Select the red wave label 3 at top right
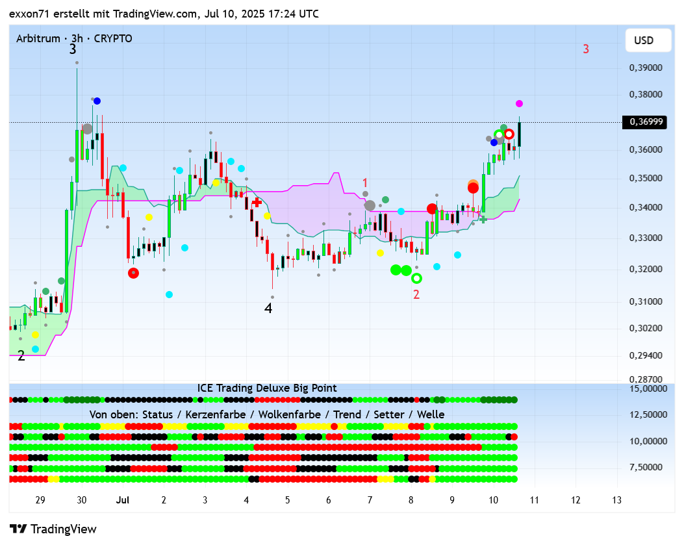 coord(586,49)
